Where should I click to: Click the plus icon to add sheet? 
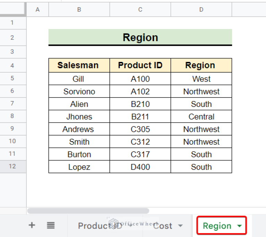[32, 226]
